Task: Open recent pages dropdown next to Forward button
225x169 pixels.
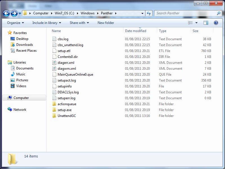Action: [20, 13]
